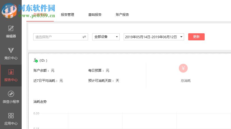Click the 请选择账户 account input field
231x129 pixels.
[x=61, y=37]
